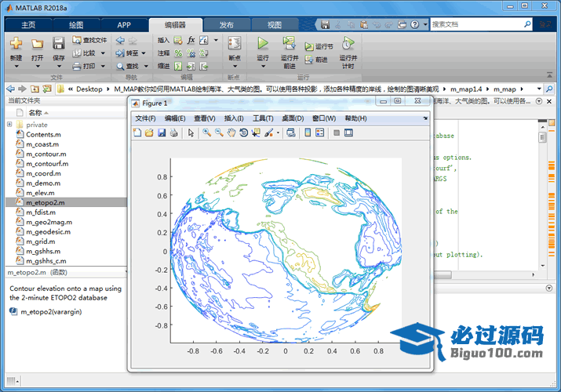The image size is (561, 392).
Task: Collapse the ribbon with the arrow button
Action: 549,74
